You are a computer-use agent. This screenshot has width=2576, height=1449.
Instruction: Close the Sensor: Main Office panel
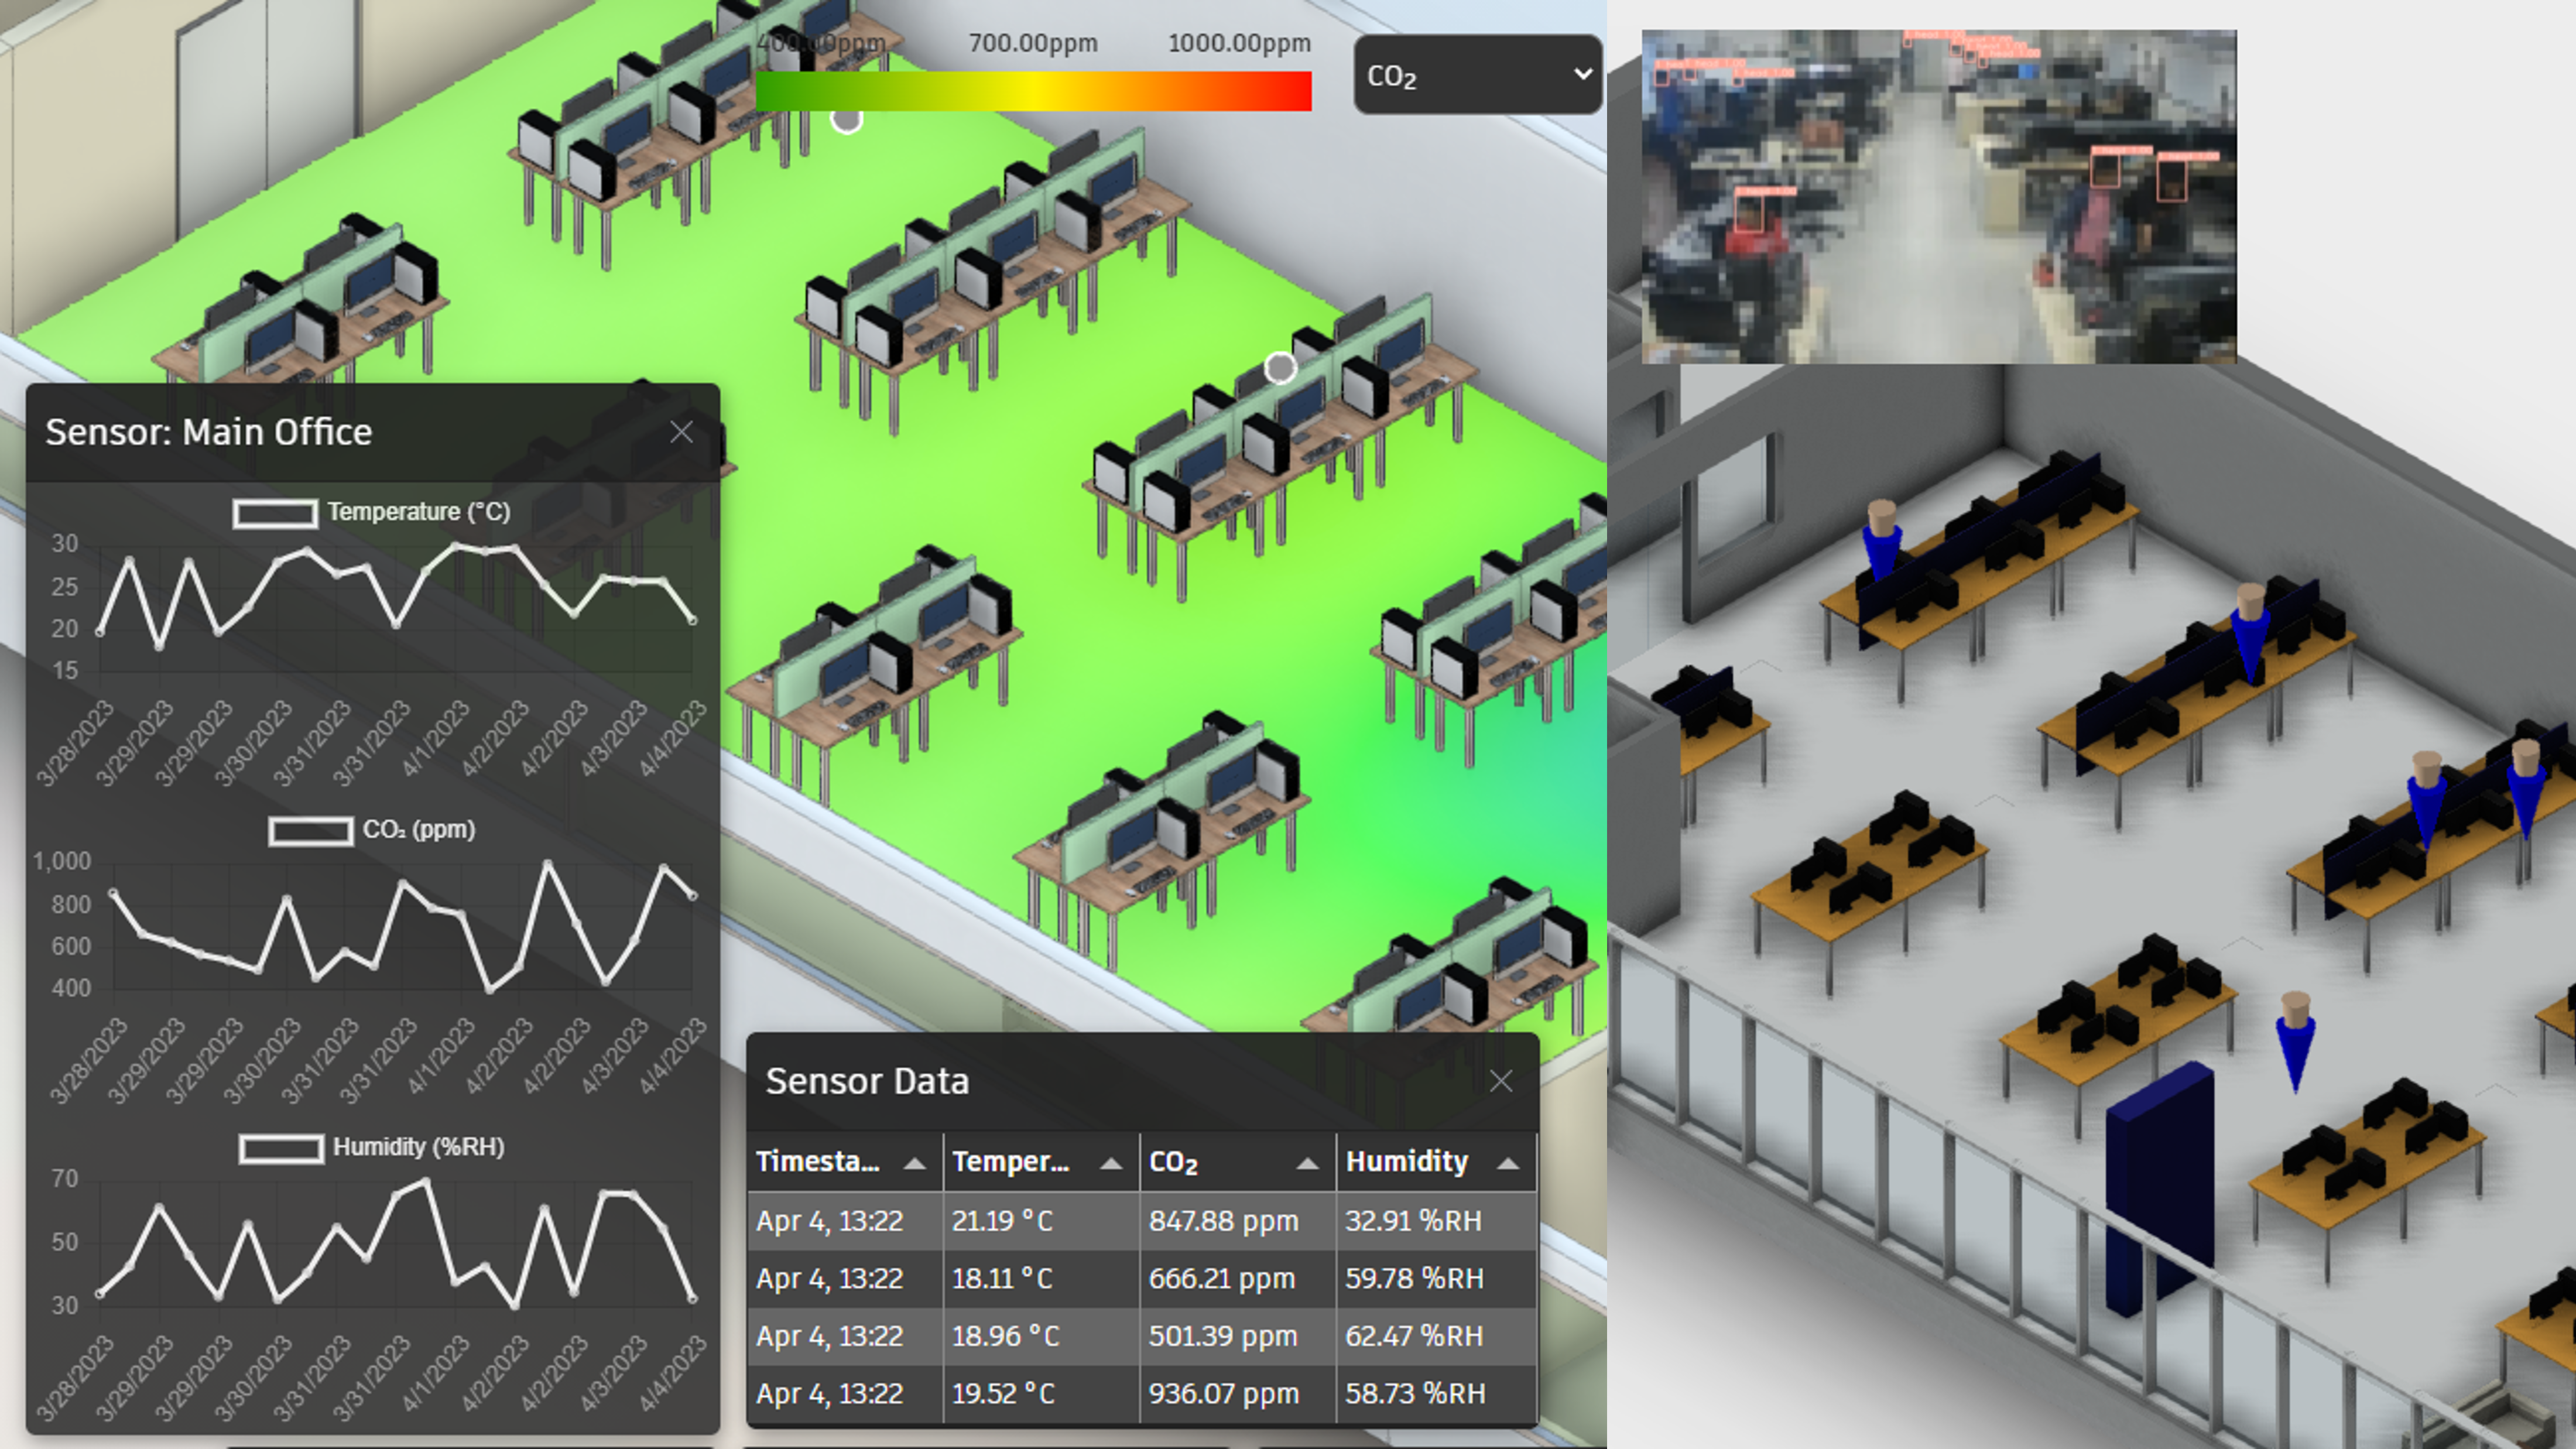pyautogui.click(x=681, y=432)
